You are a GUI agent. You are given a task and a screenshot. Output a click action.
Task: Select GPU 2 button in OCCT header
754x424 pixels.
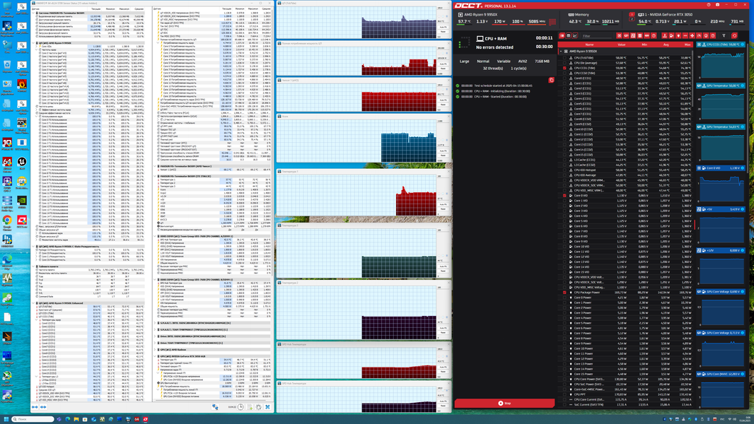632,19
